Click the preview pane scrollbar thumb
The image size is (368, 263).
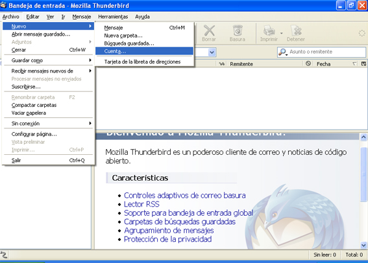tap(363, 174)
